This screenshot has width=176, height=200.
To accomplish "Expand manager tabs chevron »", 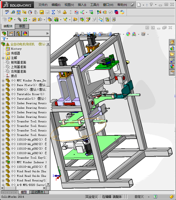I will [x=47, y=34].
